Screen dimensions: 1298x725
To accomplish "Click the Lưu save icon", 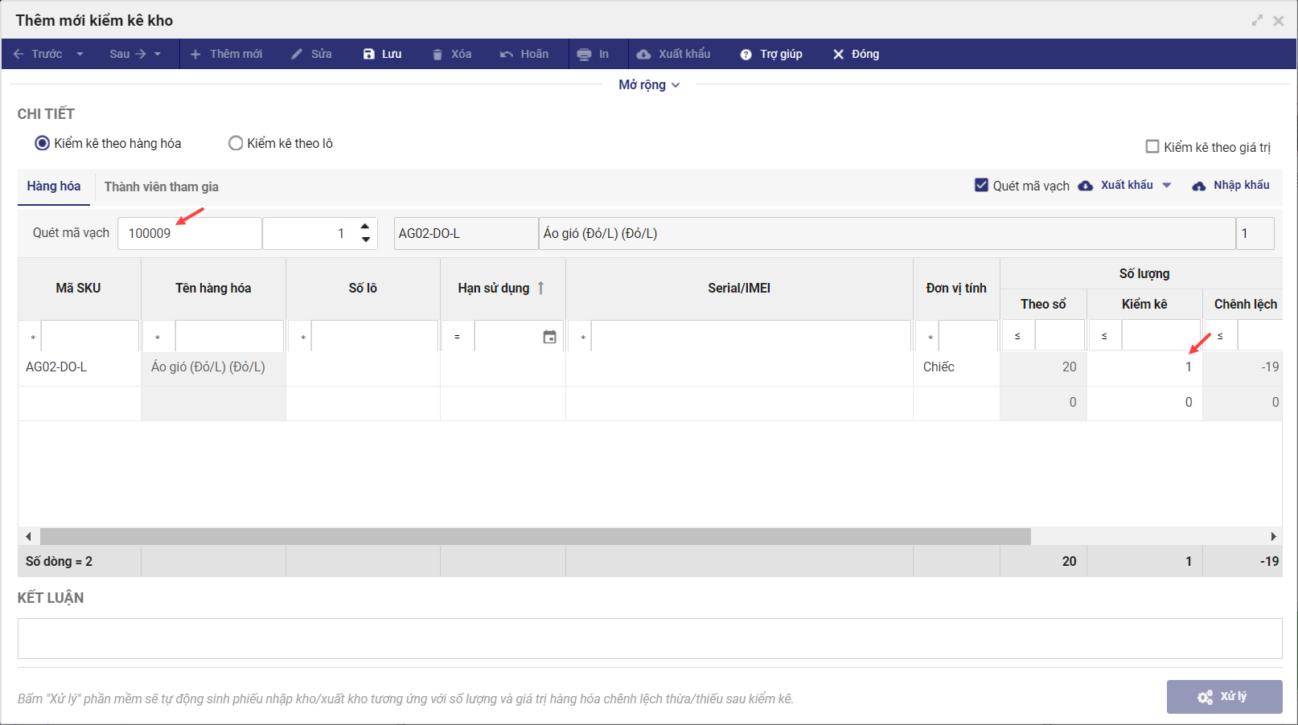I will coord(369,55).
